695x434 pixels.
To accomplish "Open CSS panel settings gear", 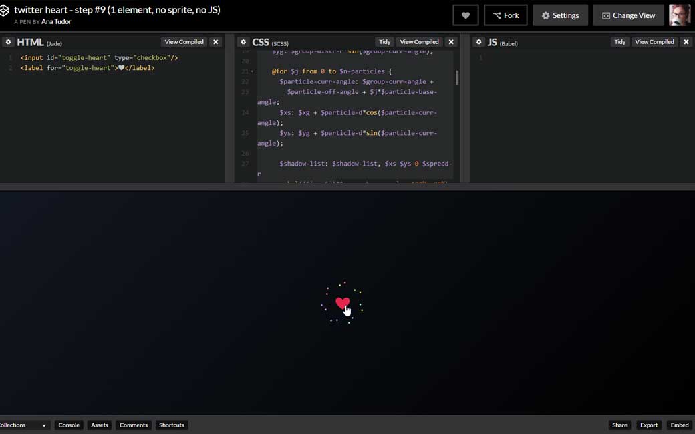I will click(x=243, y=42).
